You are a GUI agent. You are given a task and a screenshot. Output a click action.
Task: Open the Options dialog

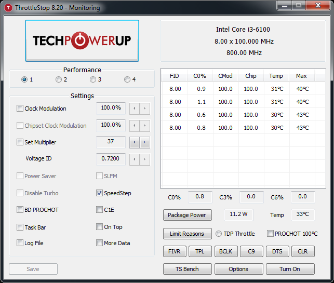tap(239, 269)
